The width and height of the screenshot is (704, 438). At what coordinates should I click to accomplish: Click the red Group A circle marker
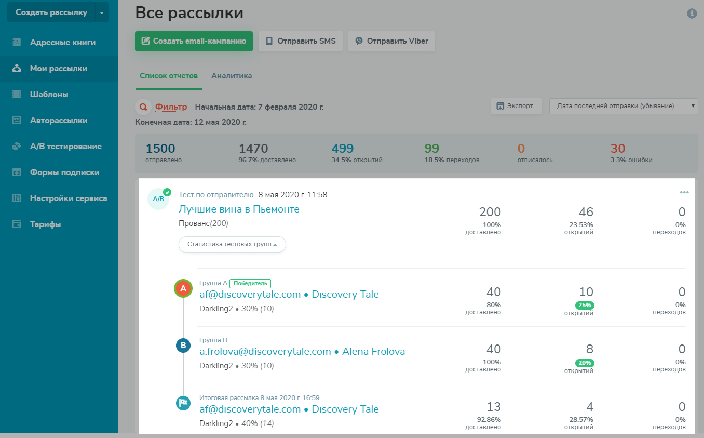pyautogui.click(x=183, y=288)
